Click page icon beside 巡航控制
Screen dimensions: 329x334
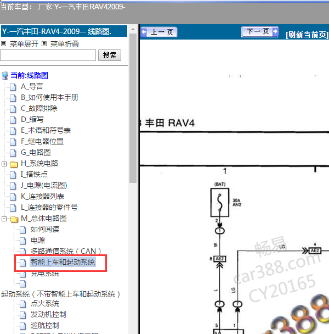(22, 326)
